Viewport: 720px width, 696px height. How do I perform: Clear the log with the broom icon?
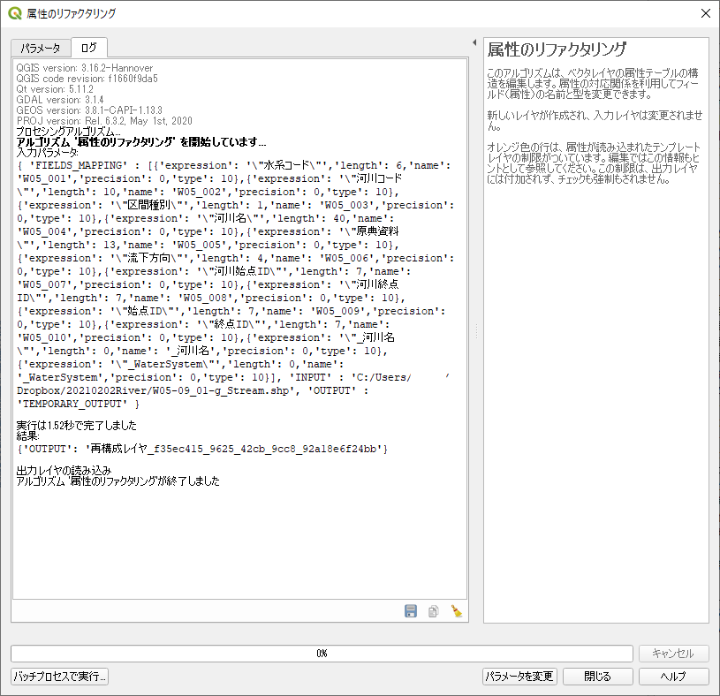457,611
